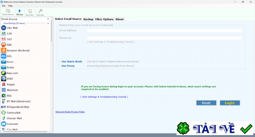Switch to the Filter Options tab

tap(105, 19)
